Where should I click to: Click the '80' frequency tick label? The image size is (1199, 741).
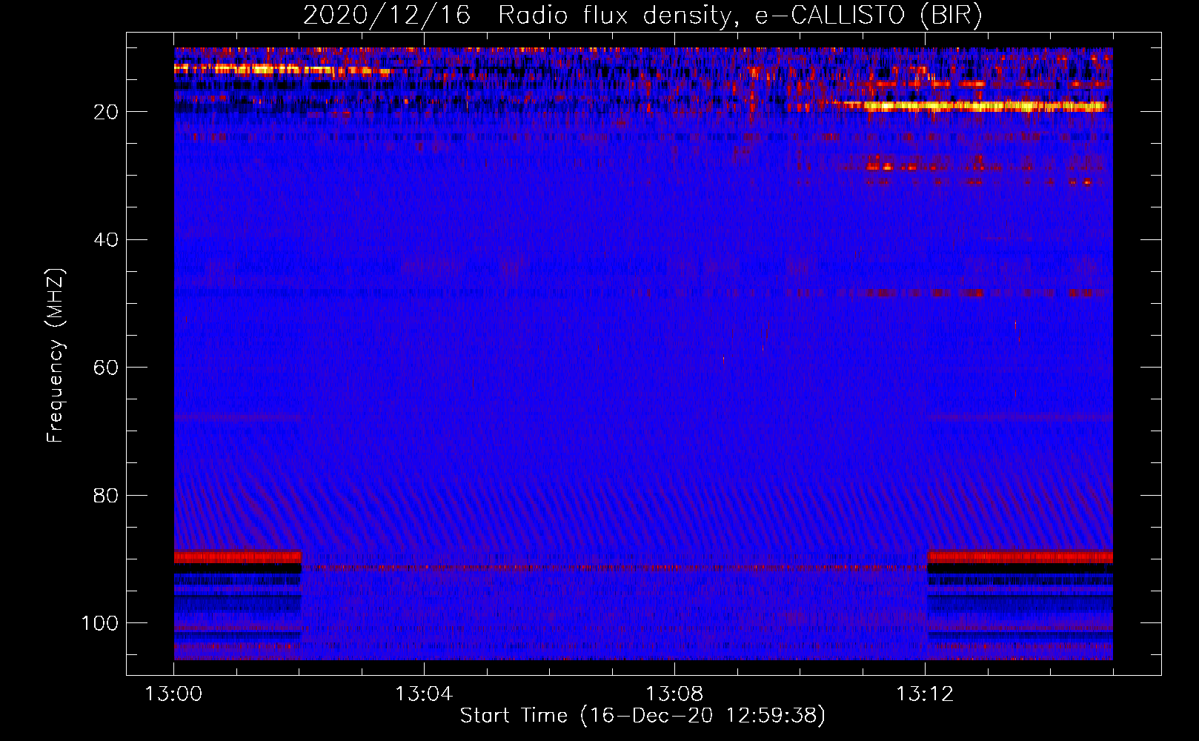coord(106,496)
